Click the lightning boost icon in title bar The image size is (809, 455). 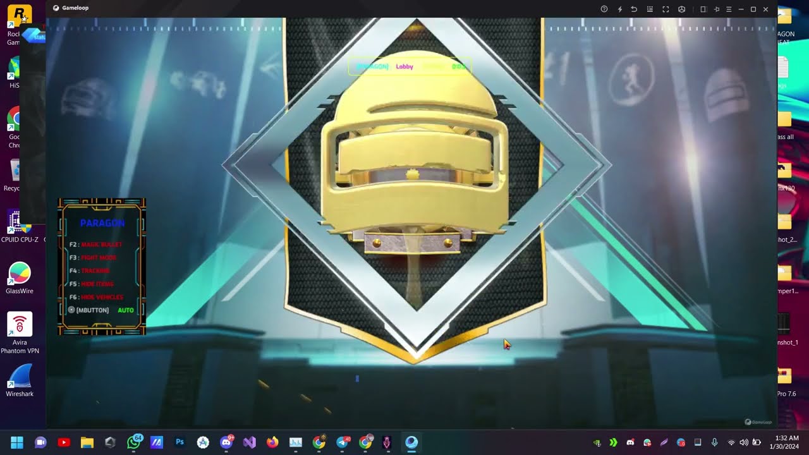coord(619,9)
